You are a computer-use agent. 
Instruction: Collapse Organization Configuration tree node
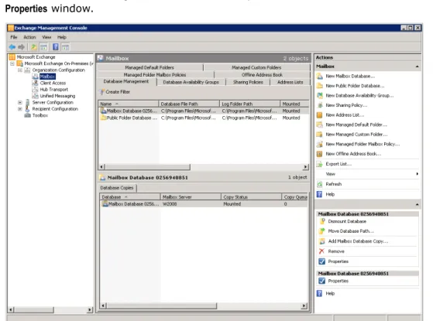20,70
